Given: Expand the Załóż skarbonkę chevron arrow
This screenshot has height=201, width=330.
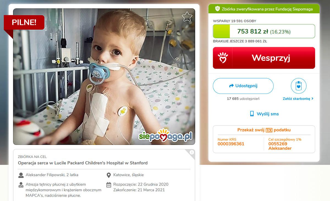Looking at the screenshot, I should [x=313, y=99].
